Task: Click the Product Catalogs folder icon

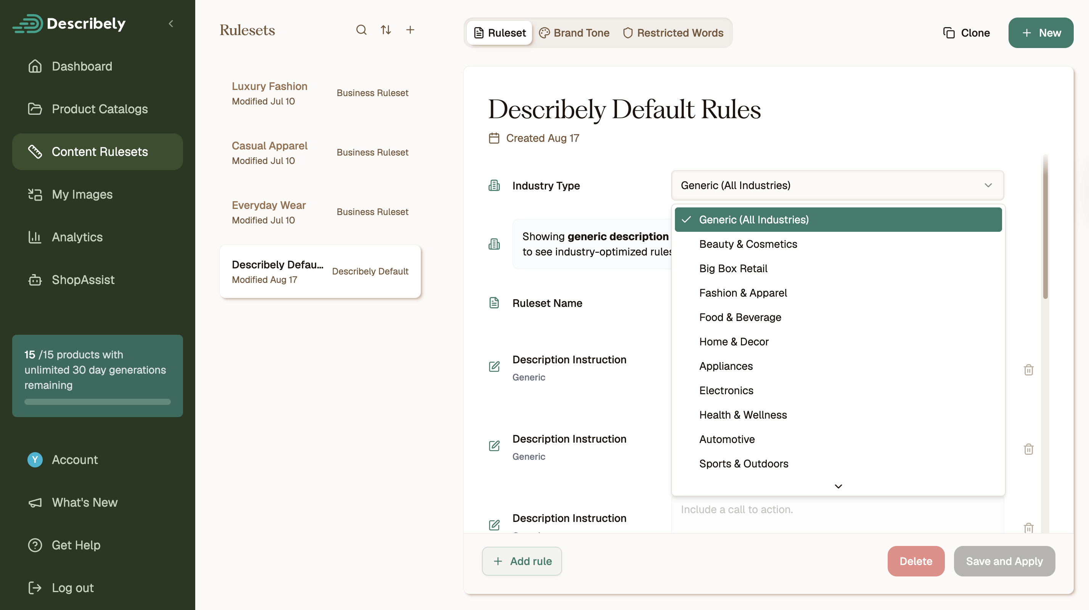Action: tap(35, 109)
